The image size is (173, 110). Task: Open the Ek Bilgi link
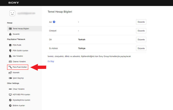(x=51, y=61)
